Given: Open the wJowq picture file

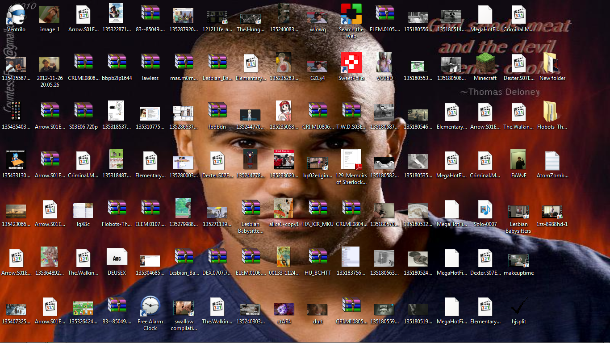Looking at the screenshot, I should (x=318, y=18).
